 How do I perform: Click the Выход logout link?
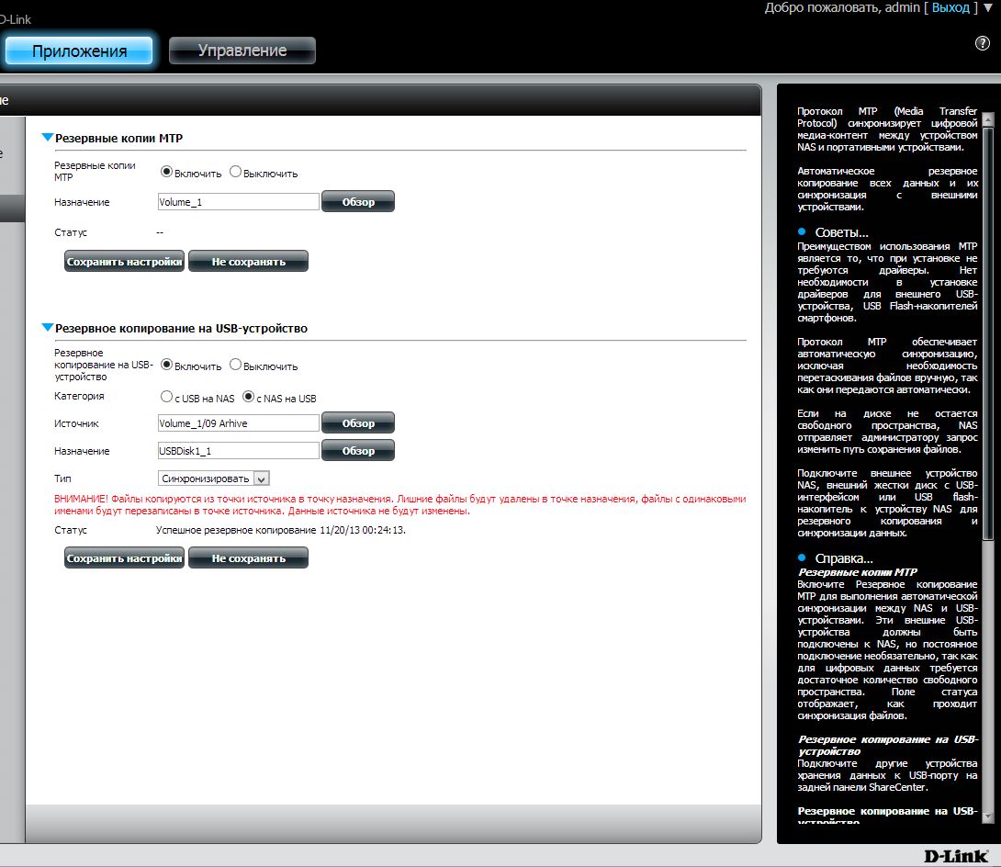click(x=950, y=8)
